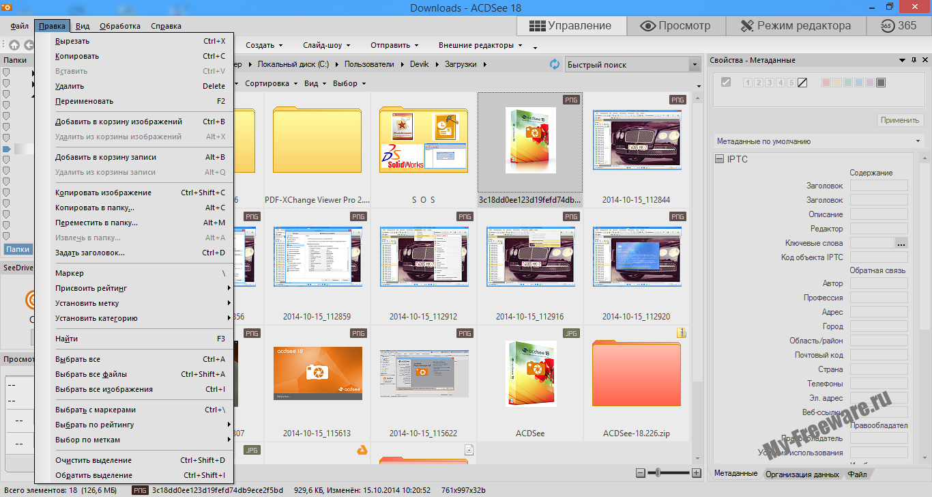Open the Обработка menu
Viewport: 932px width, 497px height.
click(x=120, y=26)
